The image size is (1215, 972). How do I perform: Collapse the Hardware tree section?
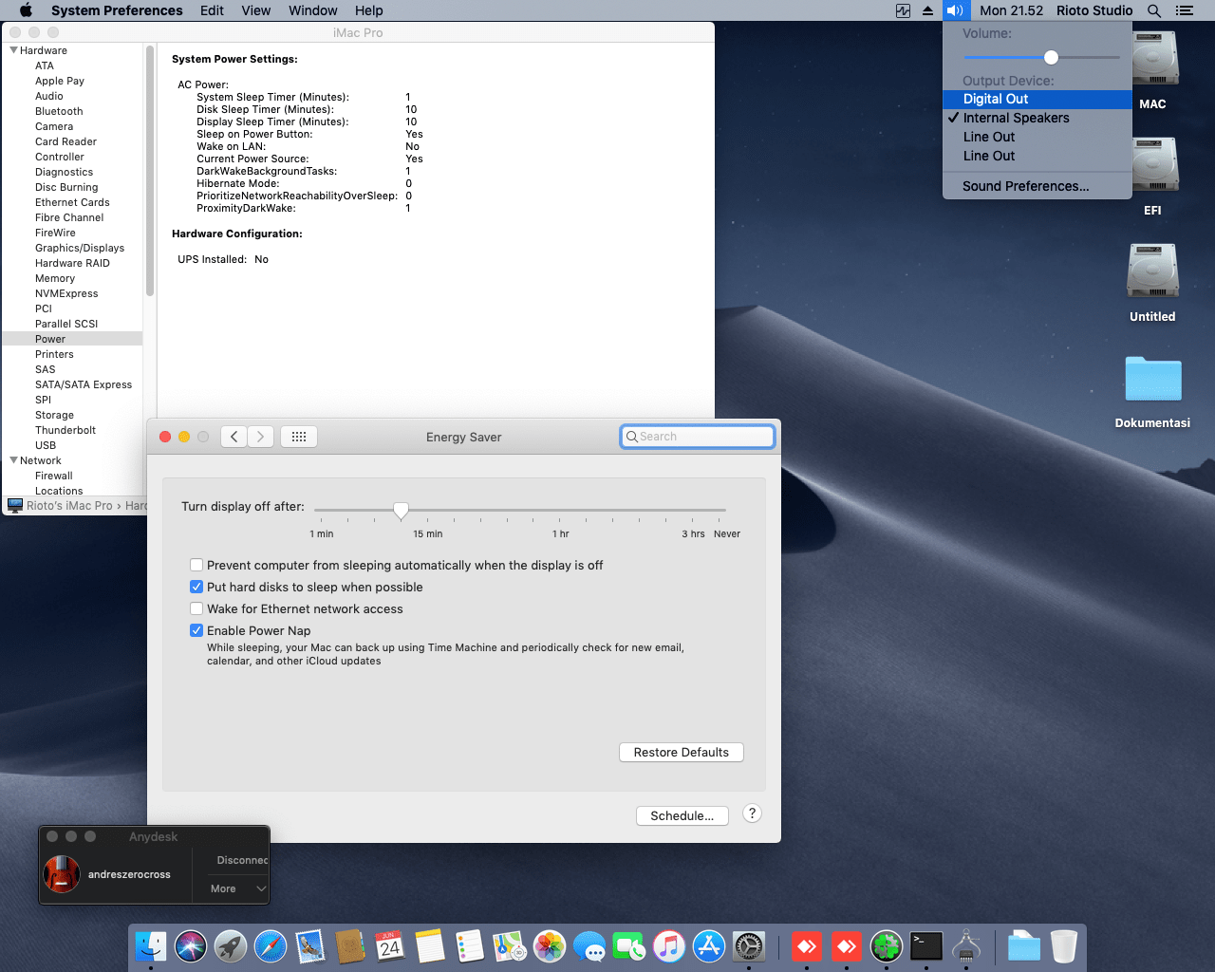13,50
